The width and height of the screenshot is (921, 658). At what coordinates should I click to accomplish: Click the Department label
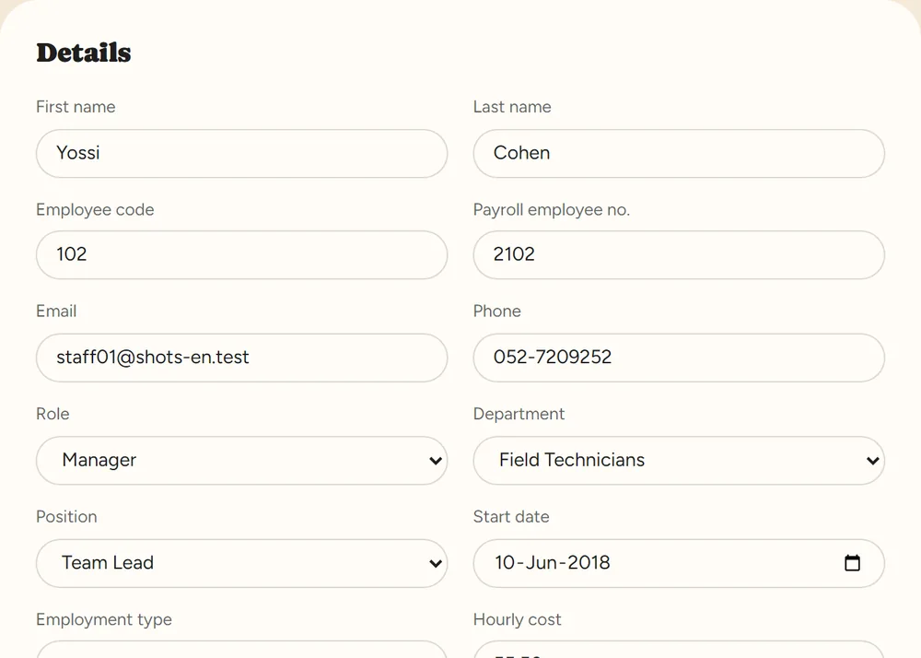519,414
